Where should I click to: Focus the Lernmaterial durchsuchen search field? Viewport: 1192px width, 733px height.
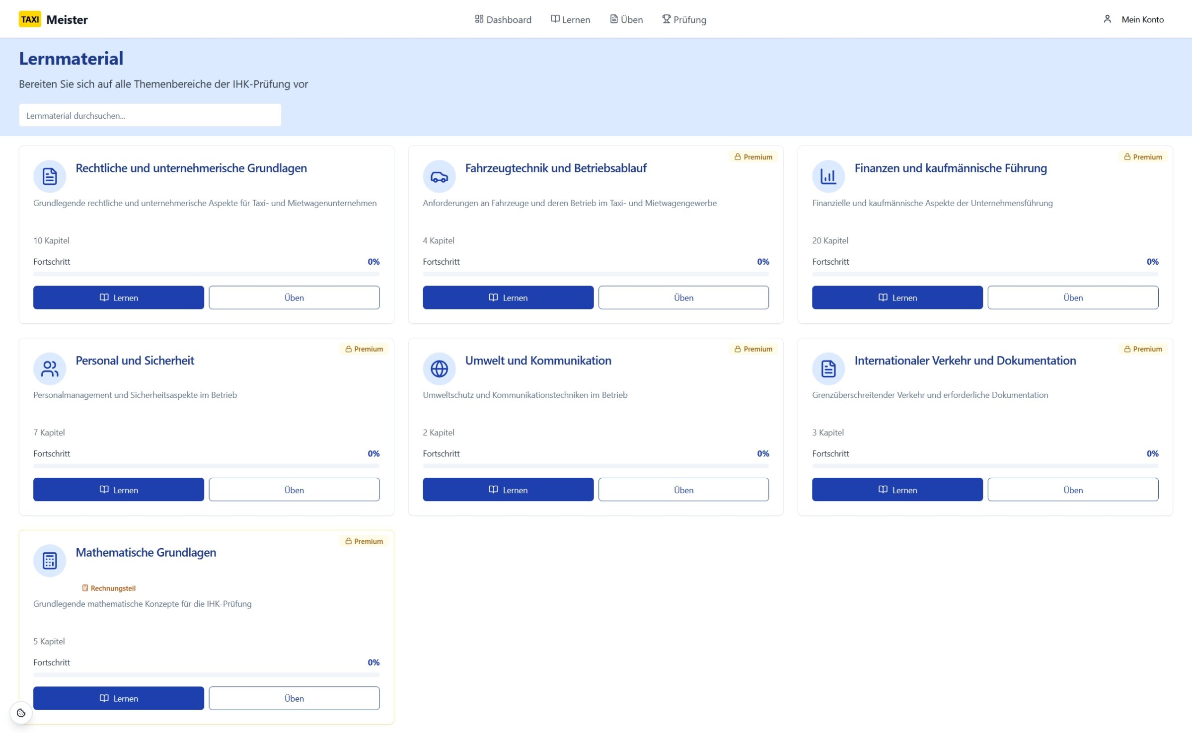pos(150,115)
